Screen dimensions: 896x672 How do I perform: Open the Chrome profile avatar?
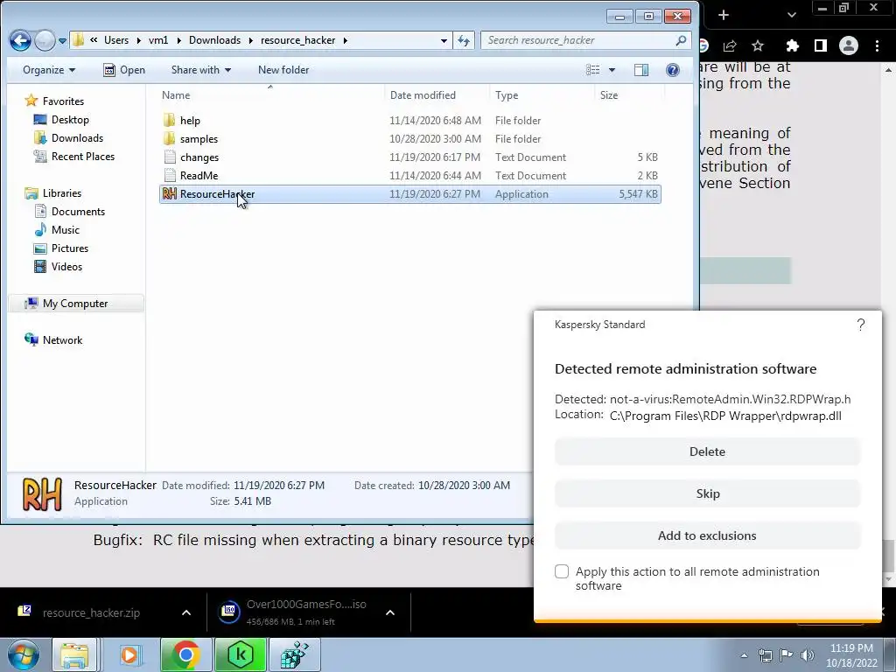tap(849, 45)
